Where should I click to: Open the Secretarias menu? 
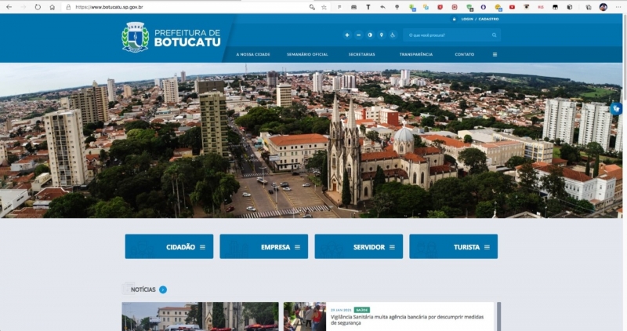[362, 54]
